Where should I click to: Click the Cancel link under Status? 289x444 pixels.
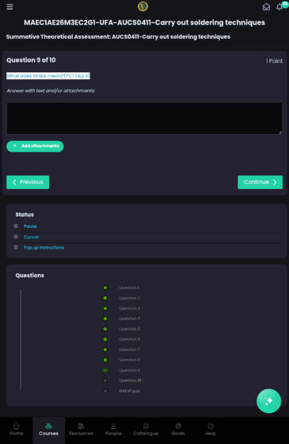click(31, 237)
